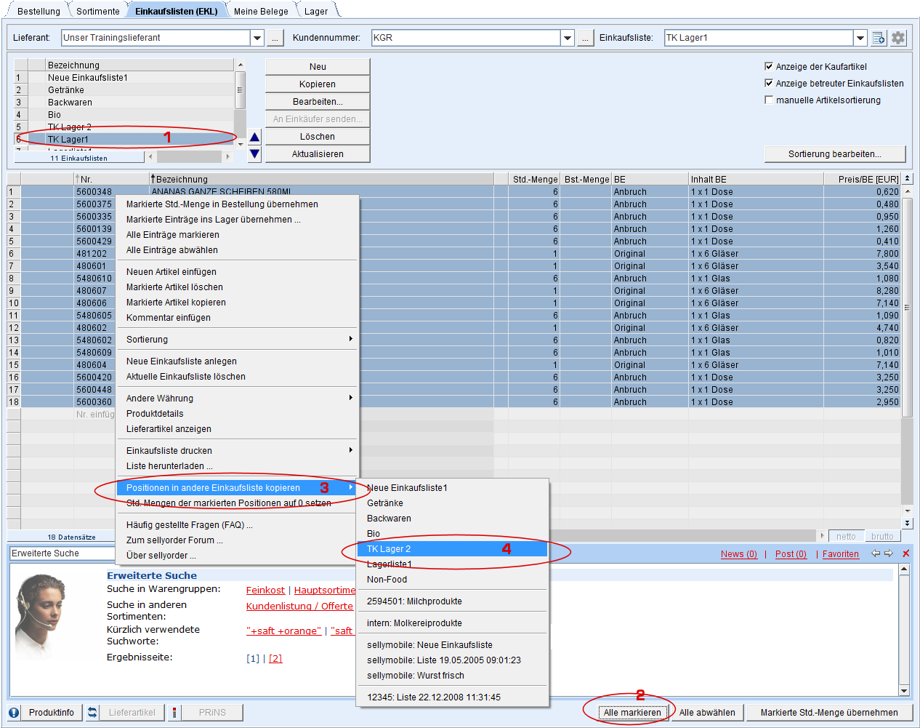Move list up with blue up arrow

tap(254, 137)
